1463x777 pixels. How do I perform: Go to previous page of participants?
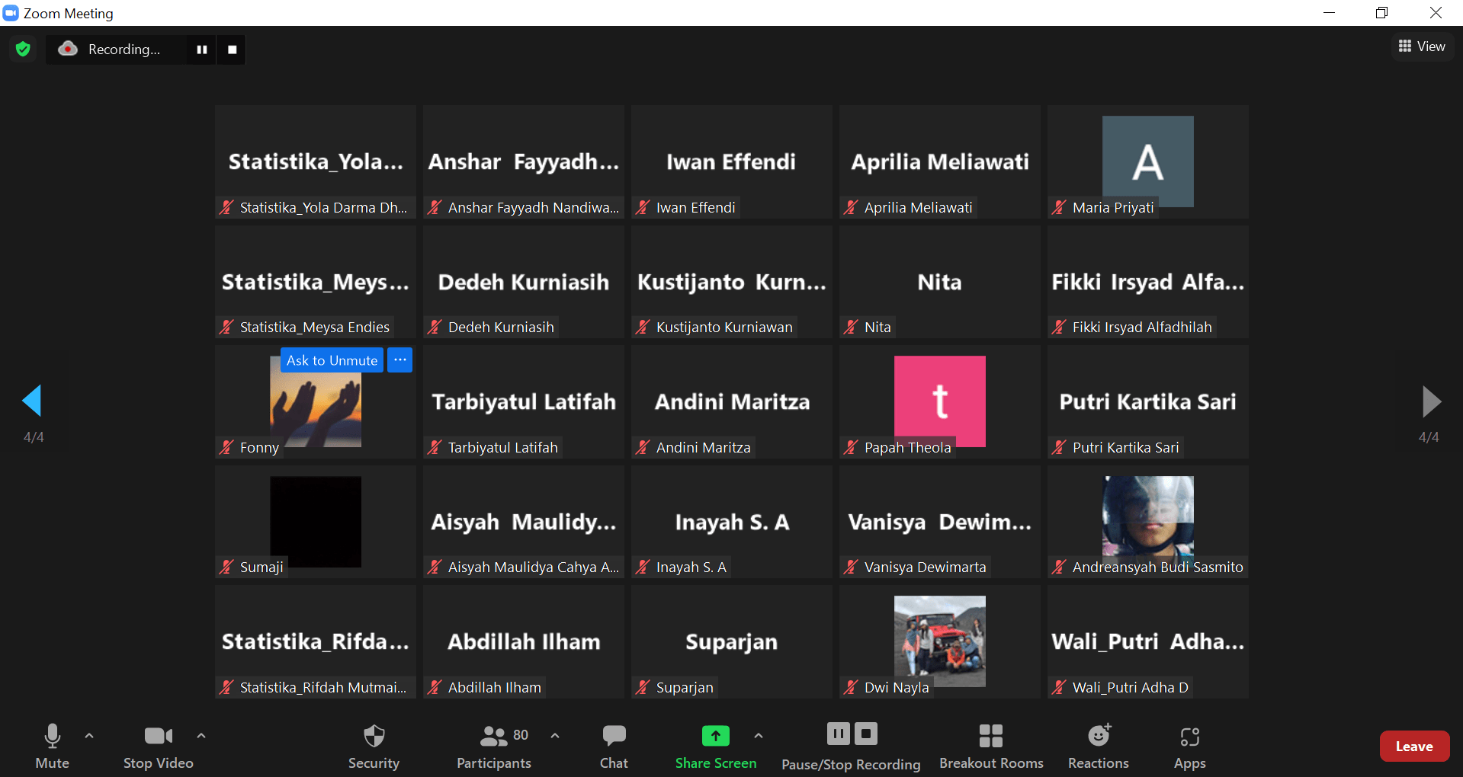[32, 401]
